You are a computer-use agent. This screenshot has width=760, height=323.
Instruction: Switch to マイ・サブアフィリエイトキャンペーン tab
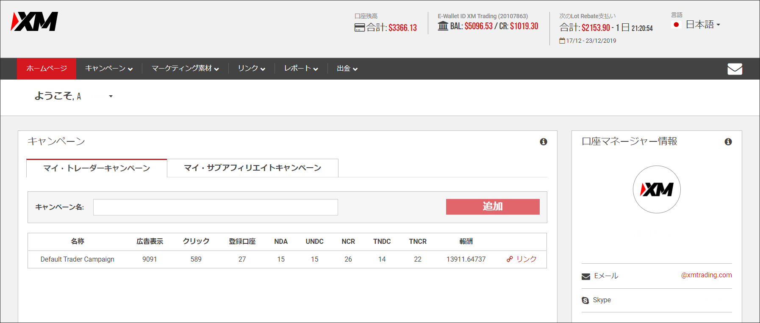coord(252,168)
